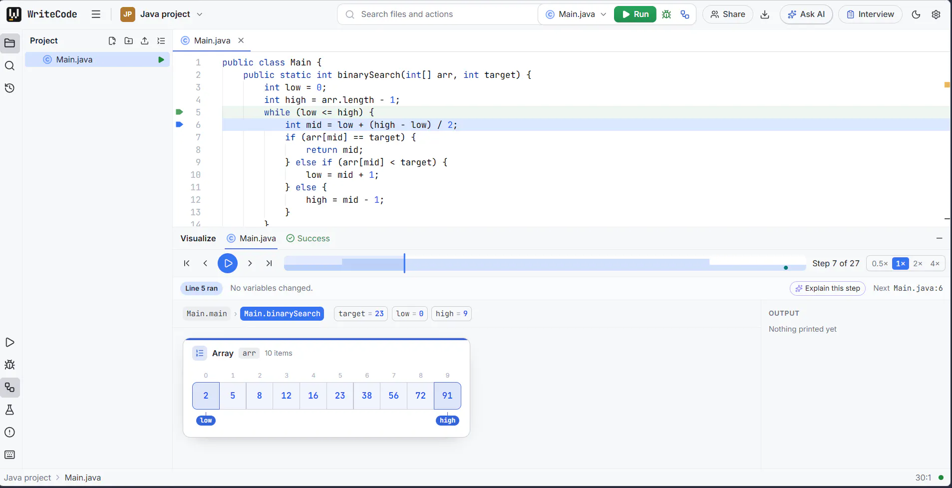The height and width of the screenshot is (488, 952).
Task: Click the step timeline progress bar
Action: [545, 263]
